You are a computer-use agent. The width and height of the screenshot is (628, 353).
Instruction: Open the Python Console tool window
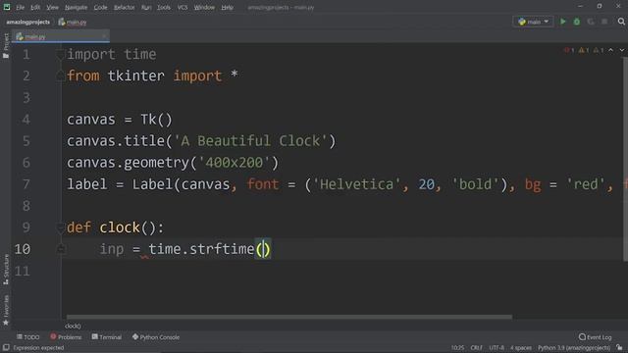(156, 337)
